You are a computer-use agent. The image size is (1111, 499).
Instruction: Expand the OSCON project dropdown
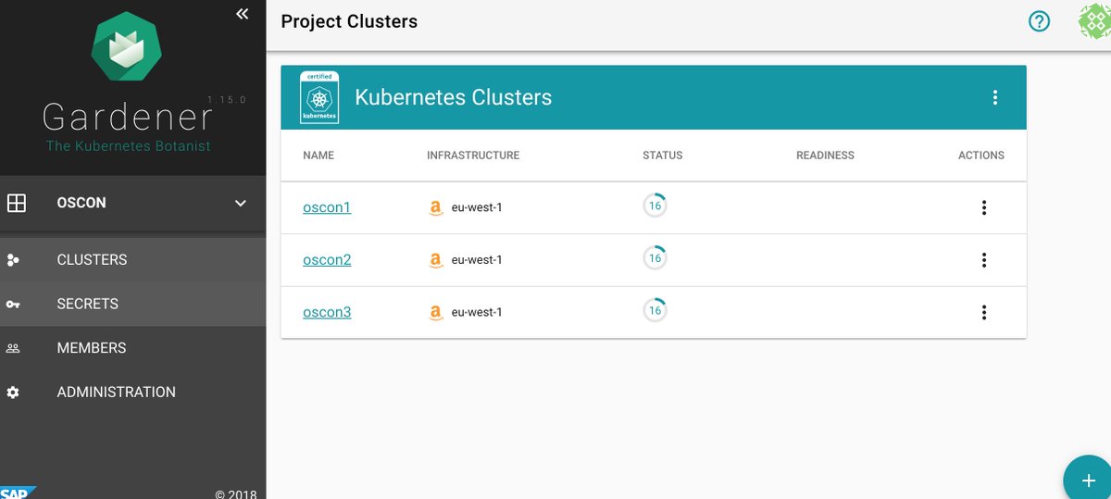tap(240, 203)
